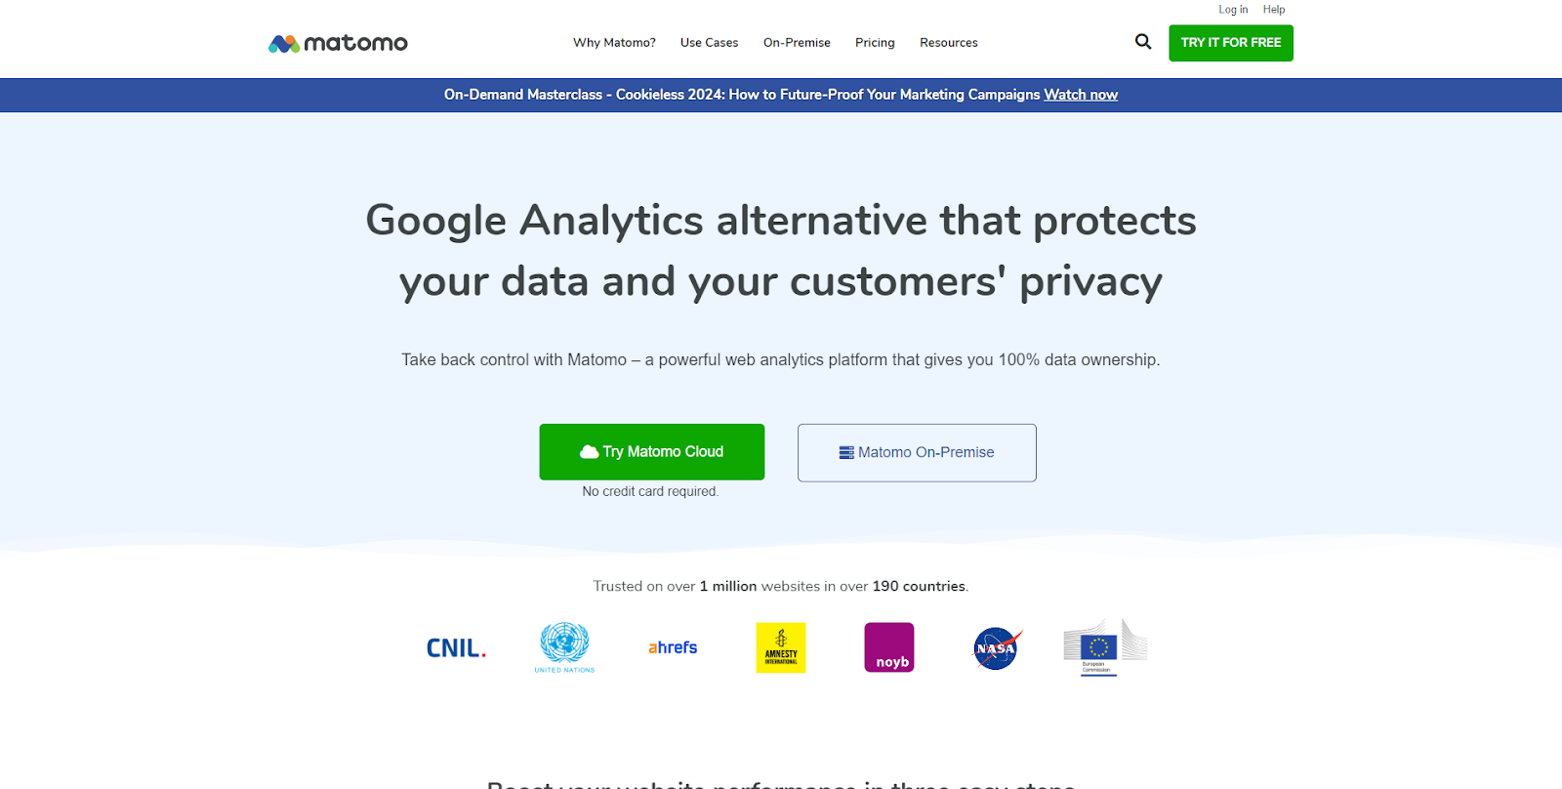This screenshot has width=1562, height=789.
Task: Click the Matomo logo in the header
Action: tap(338, 43)
